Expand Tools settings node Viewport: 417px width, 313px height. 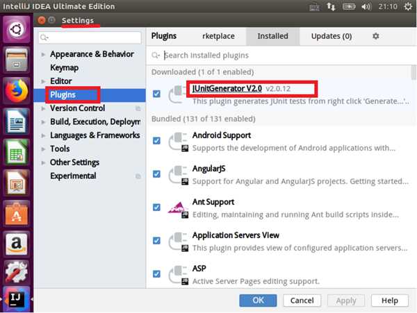[x=43, y=149]
